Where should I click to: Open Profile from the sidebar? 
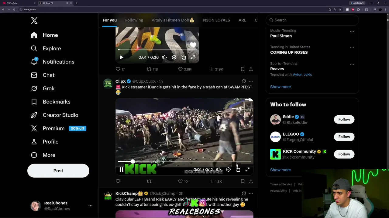pos(44,142)
